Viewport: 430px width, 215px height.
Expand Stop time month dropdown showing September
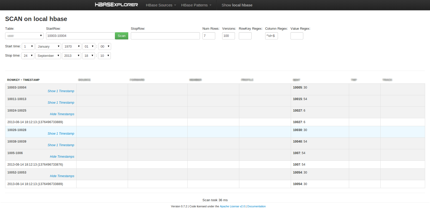48,56
